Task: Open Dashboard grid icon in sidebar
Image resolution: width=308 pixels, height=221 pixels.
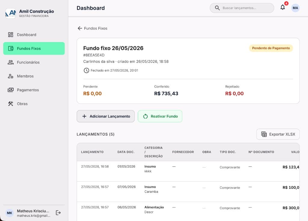Action: [11, 35]
